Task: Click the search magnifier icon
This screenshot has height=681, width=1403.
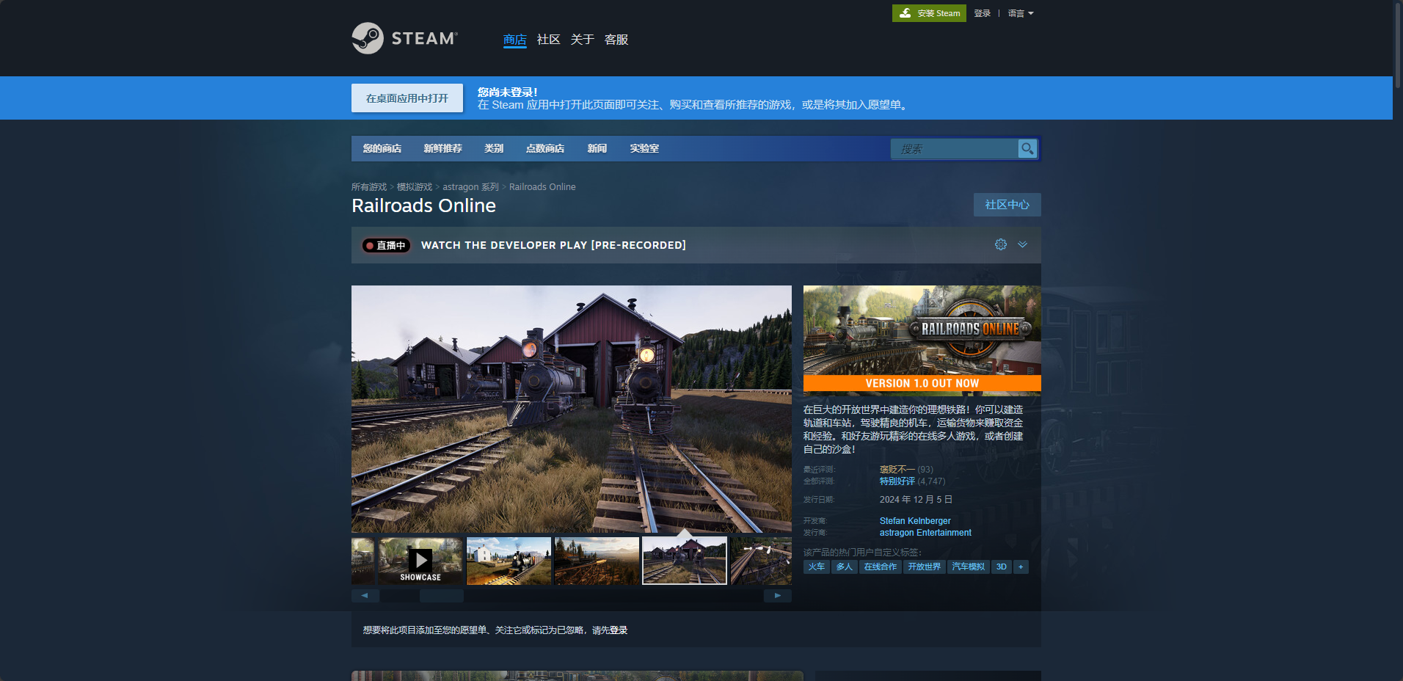Action: (1027, 148)
